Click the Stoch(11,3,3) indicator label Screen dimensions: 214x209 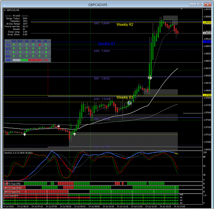pyautogui.click(x=18, y=153)
